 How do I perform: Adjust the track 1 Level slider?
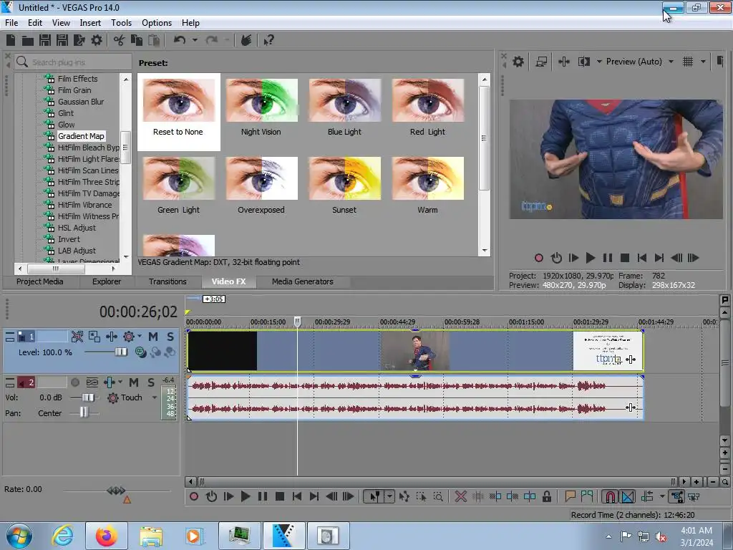(120, 352)
